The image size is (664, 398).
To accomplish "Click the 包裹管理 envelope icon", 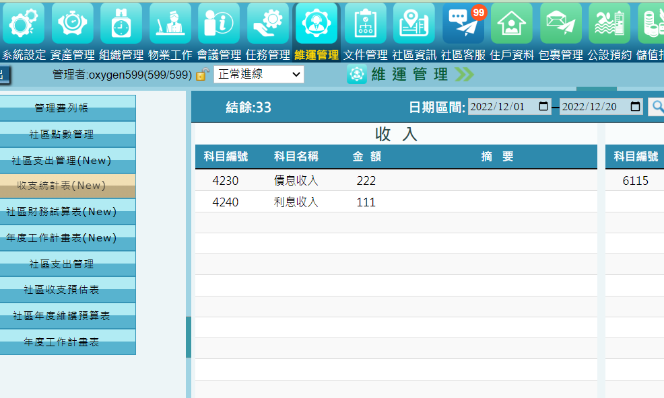I will [560, 24].
